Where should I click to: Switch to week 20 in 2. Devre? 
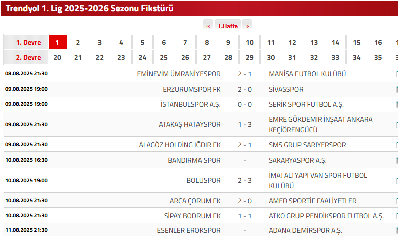[58, 57]
